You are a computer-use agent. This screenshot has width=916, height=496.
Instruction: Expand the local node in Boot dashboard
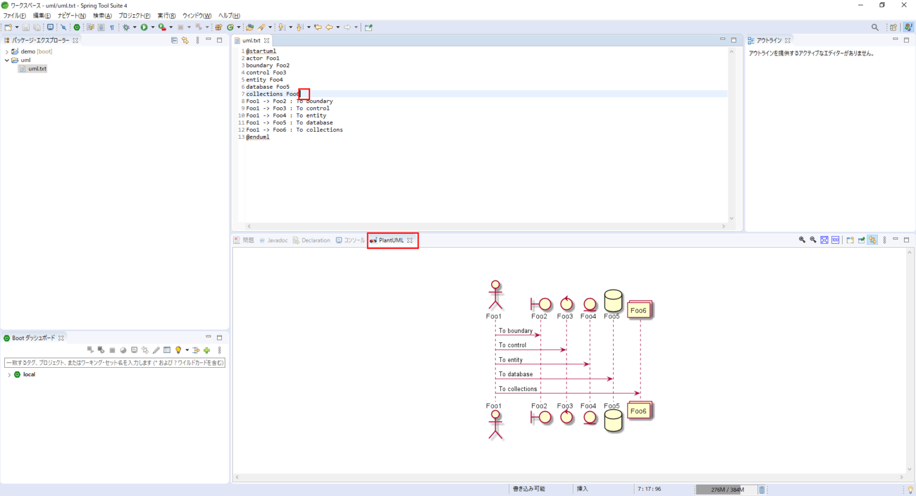click(x=10, y=374)
